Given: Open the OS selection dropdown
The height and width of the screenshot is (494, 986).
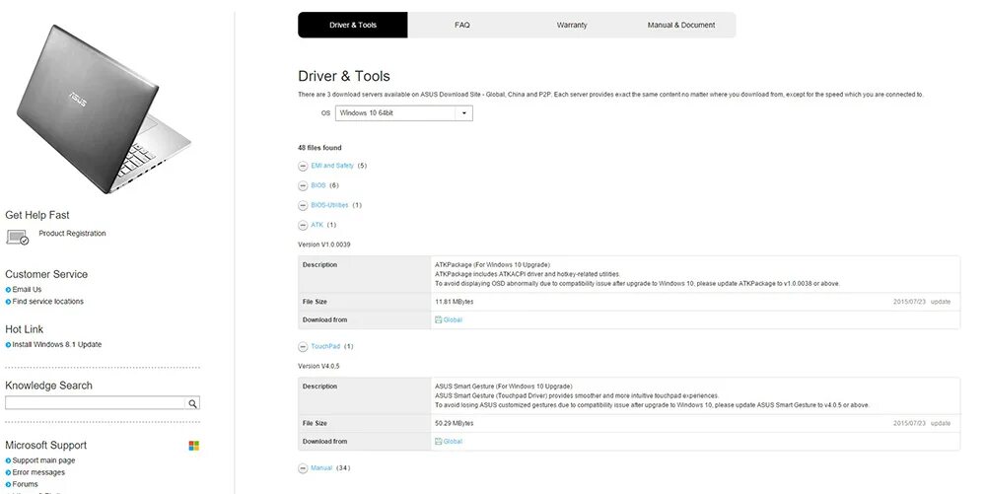Looking at the screenshot, I should (x=403, y=113).
